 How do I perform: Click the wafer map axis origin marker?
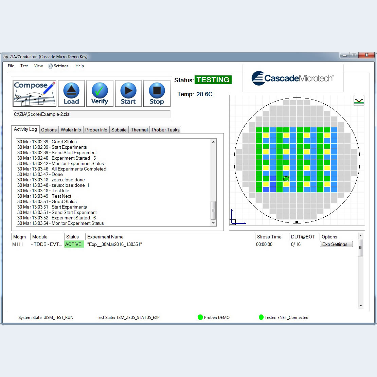(233, 222)
